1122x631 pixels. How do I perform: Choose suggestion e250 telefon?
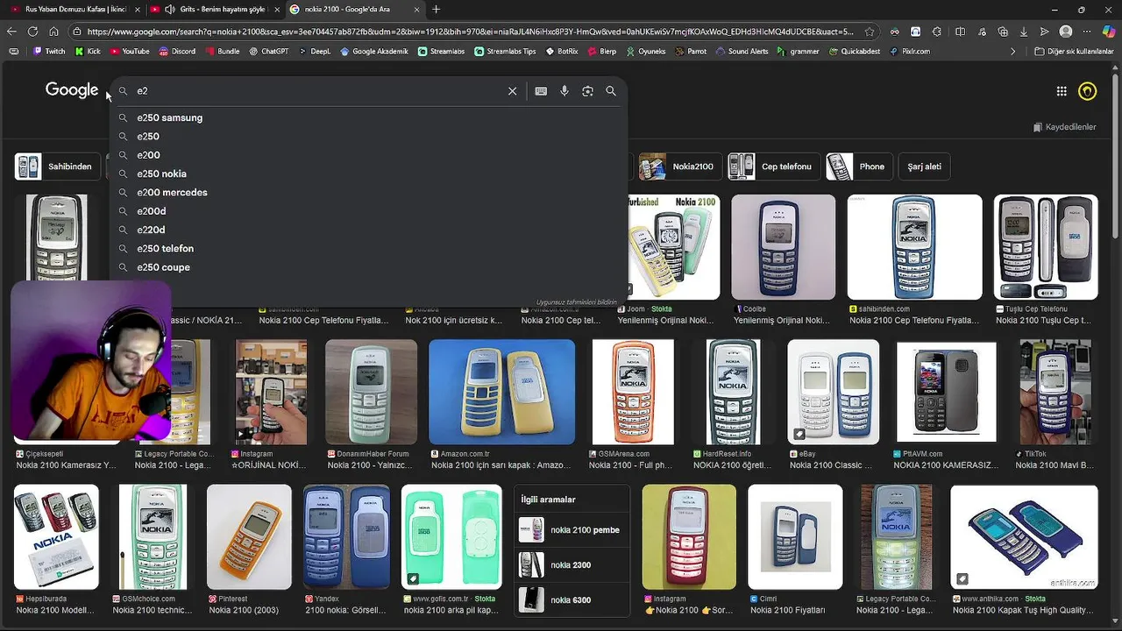tap(165, 249)
